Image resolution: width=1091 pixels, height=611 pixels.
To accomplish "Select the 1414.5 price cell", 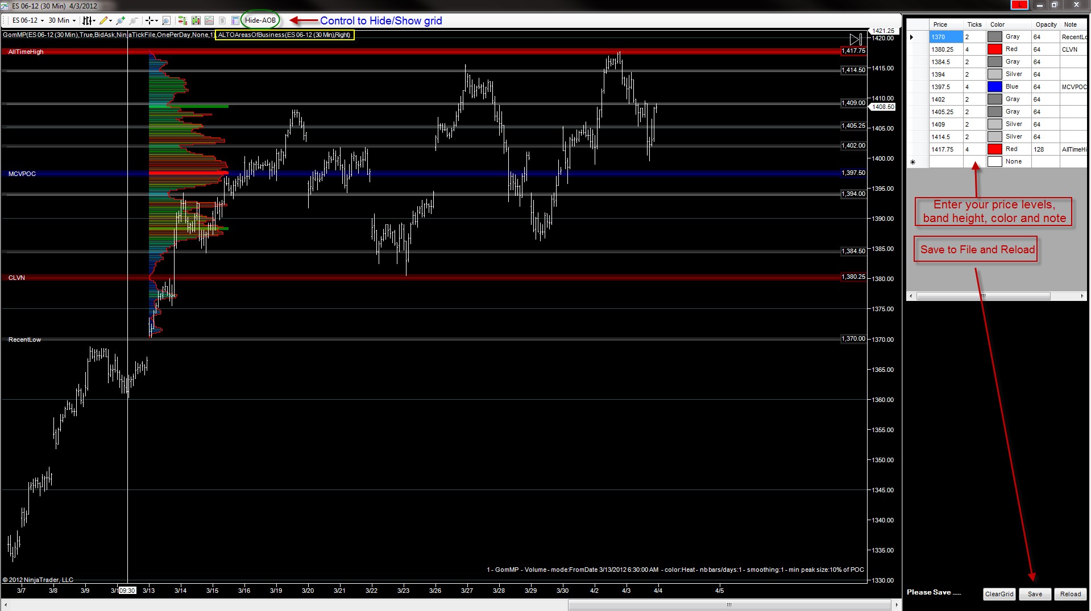I will [946, 137].
